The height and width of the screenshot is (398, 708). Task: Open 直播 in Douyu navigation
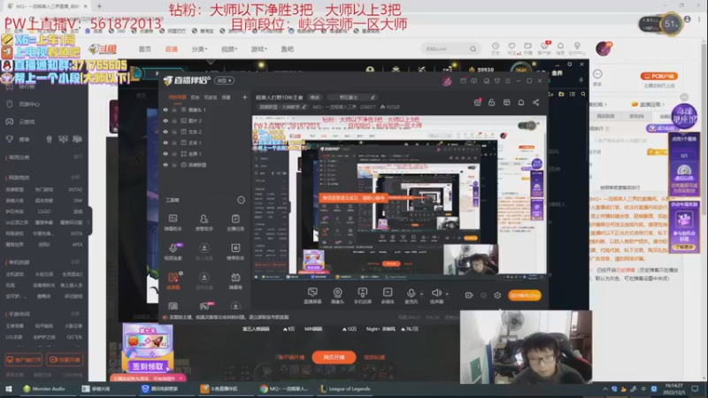(x=171, y=49)
